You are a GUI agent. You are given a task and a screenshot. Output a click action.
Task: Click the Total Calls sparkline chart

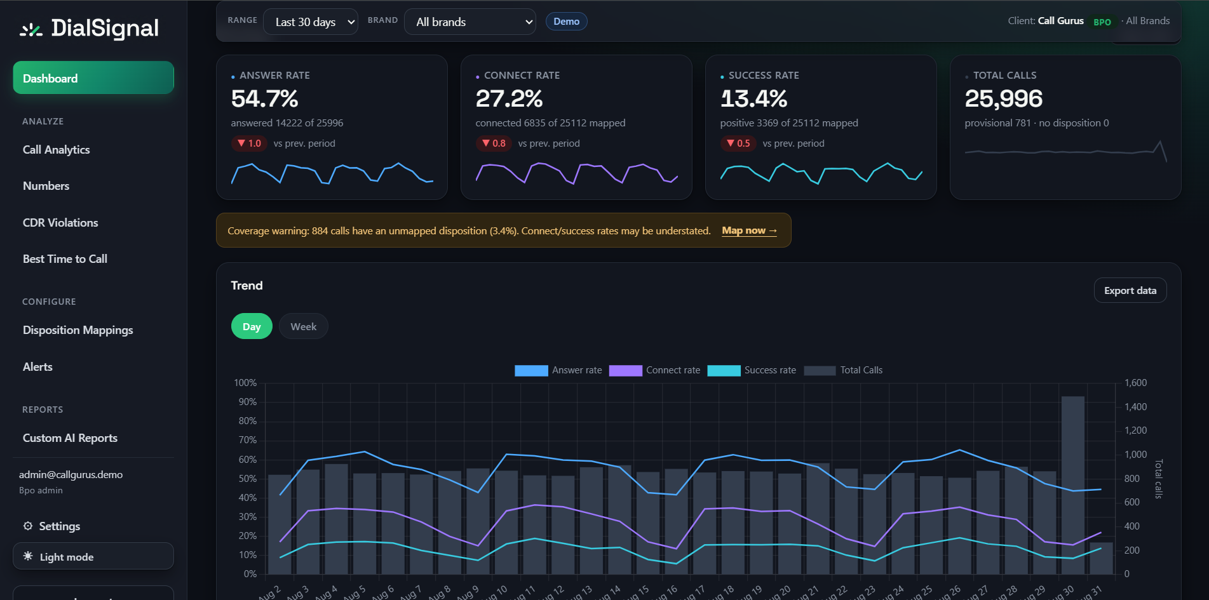(x=1065, y=151)
